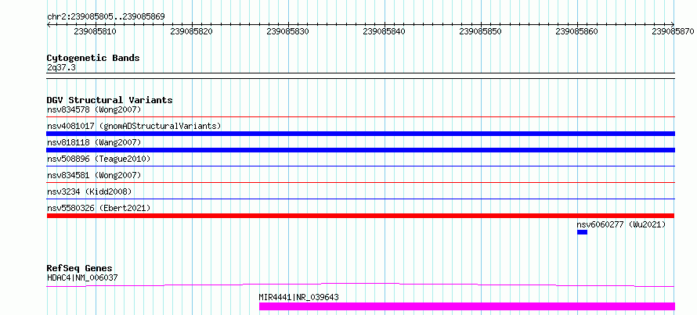Open the DGV Structural Variants track heading
This screenshot has width=697, height=315.
(x=110, y=100)
